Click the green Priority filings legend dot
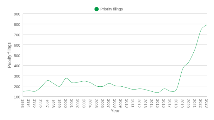Viewport: 214px width, 120px height. point(96,9)
